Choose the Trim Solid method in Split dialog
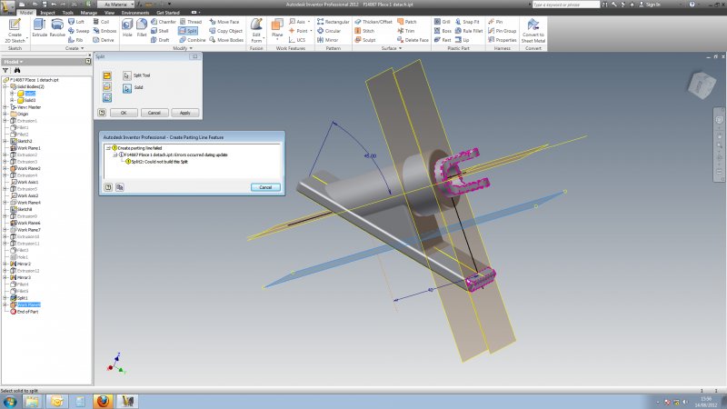 pos(107,85)
